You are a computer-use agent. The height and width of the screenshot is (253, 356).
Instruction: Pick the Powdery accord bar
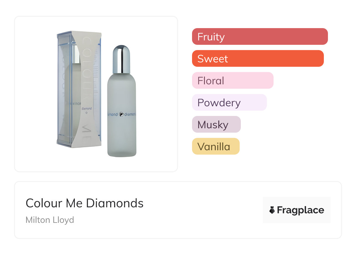(x=229, y=102)
